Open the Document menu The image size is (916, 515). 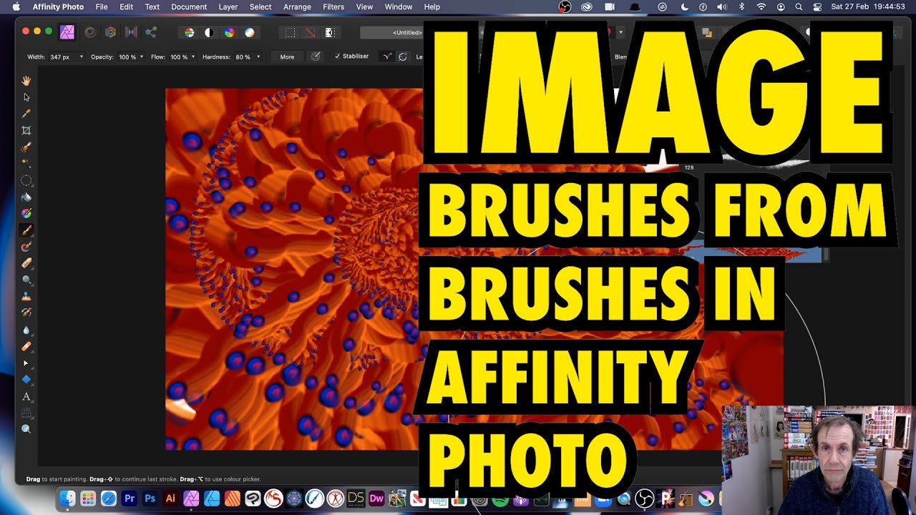click(189, 6)
